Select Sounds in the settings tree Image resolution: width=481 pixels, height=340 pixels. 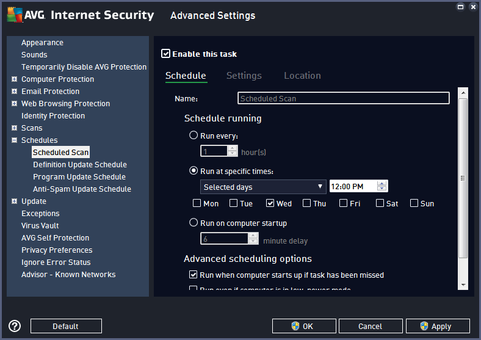(x=34, y=55)
